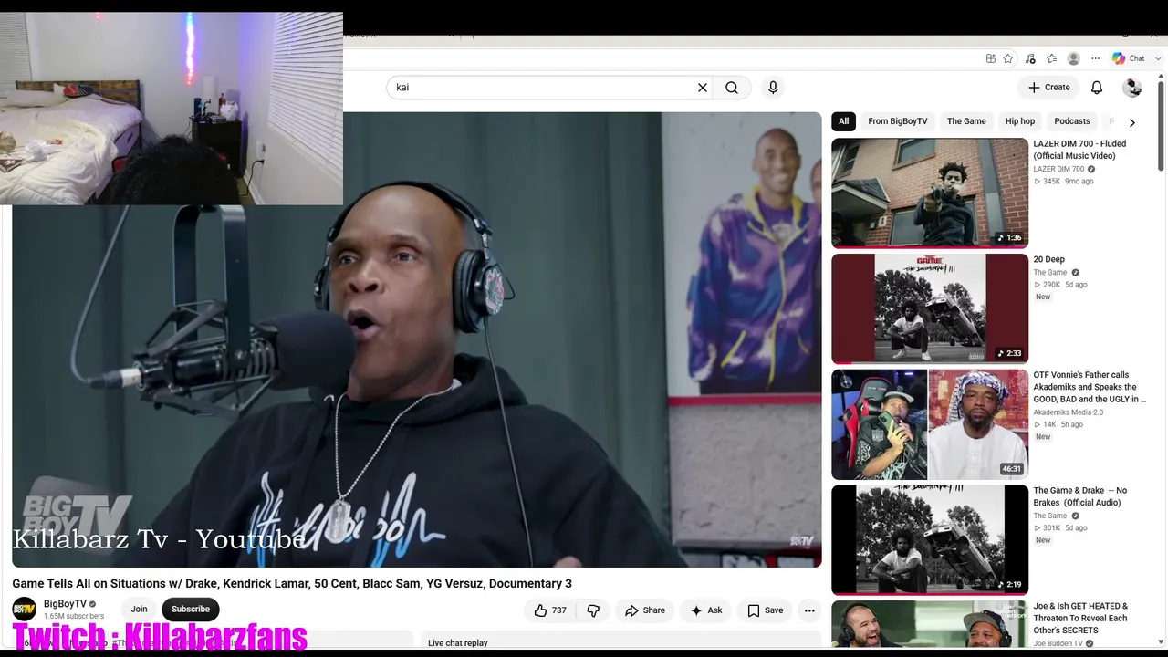Clear the YouTube search box text
Viewport: 1168px width, 657px height.
point(703,88)
